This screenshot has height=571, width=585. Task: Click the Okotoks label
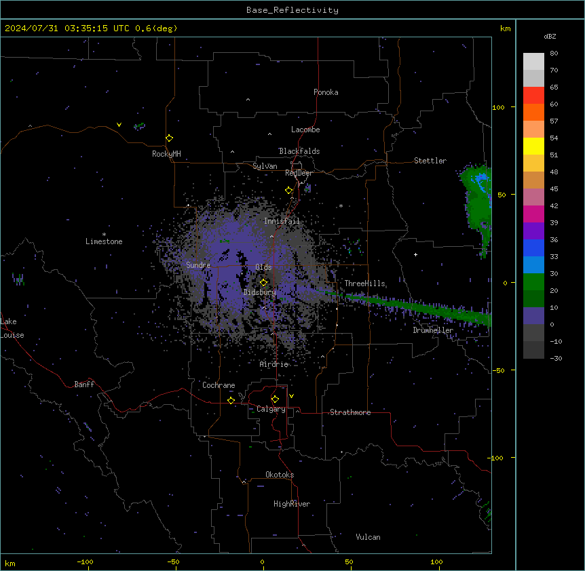click(280, 475)
